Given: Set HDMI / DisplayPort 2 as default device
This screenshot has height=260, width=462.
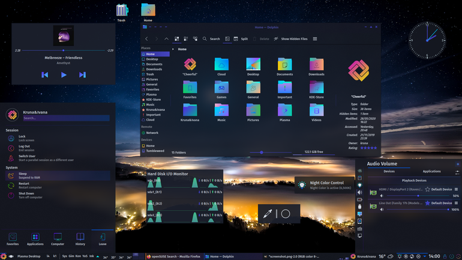Looking at the screenshot, I should (x=439, y=189).
